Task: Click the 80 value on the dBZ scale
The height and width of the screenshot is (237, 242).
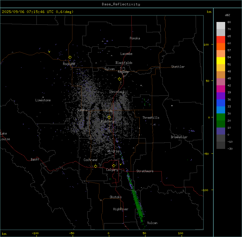Action: [x=229, y=22]
